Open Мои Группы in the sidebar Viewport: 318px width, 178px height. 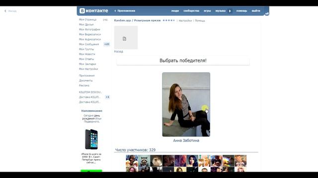(86, 49)
